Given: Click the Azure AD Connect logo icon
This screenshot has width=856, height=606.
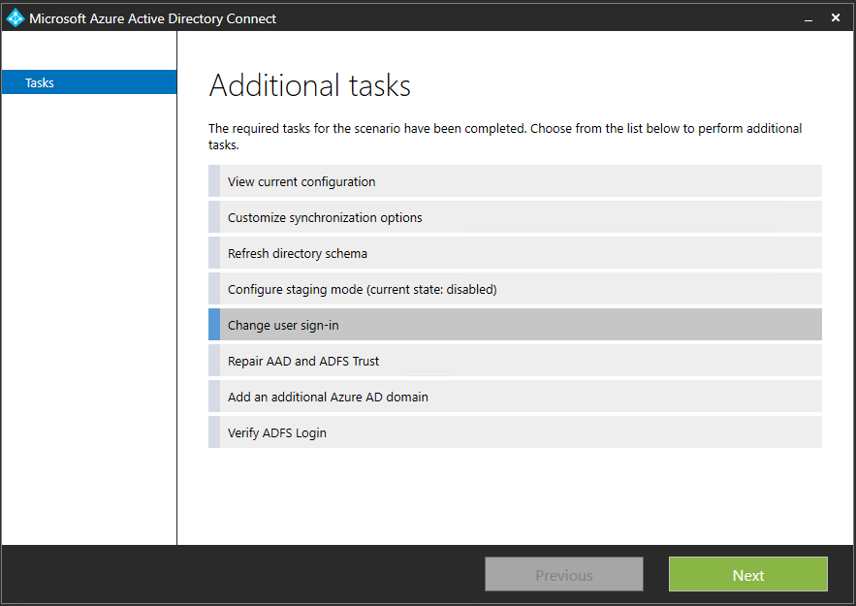Looking at the screenshot, I should pyautogui.click(x=16, y=17).
